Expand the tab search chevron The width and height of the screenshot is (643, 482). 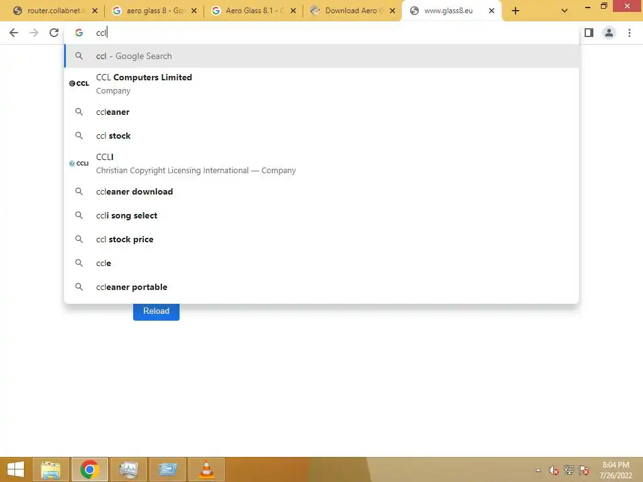click(565, 11)
